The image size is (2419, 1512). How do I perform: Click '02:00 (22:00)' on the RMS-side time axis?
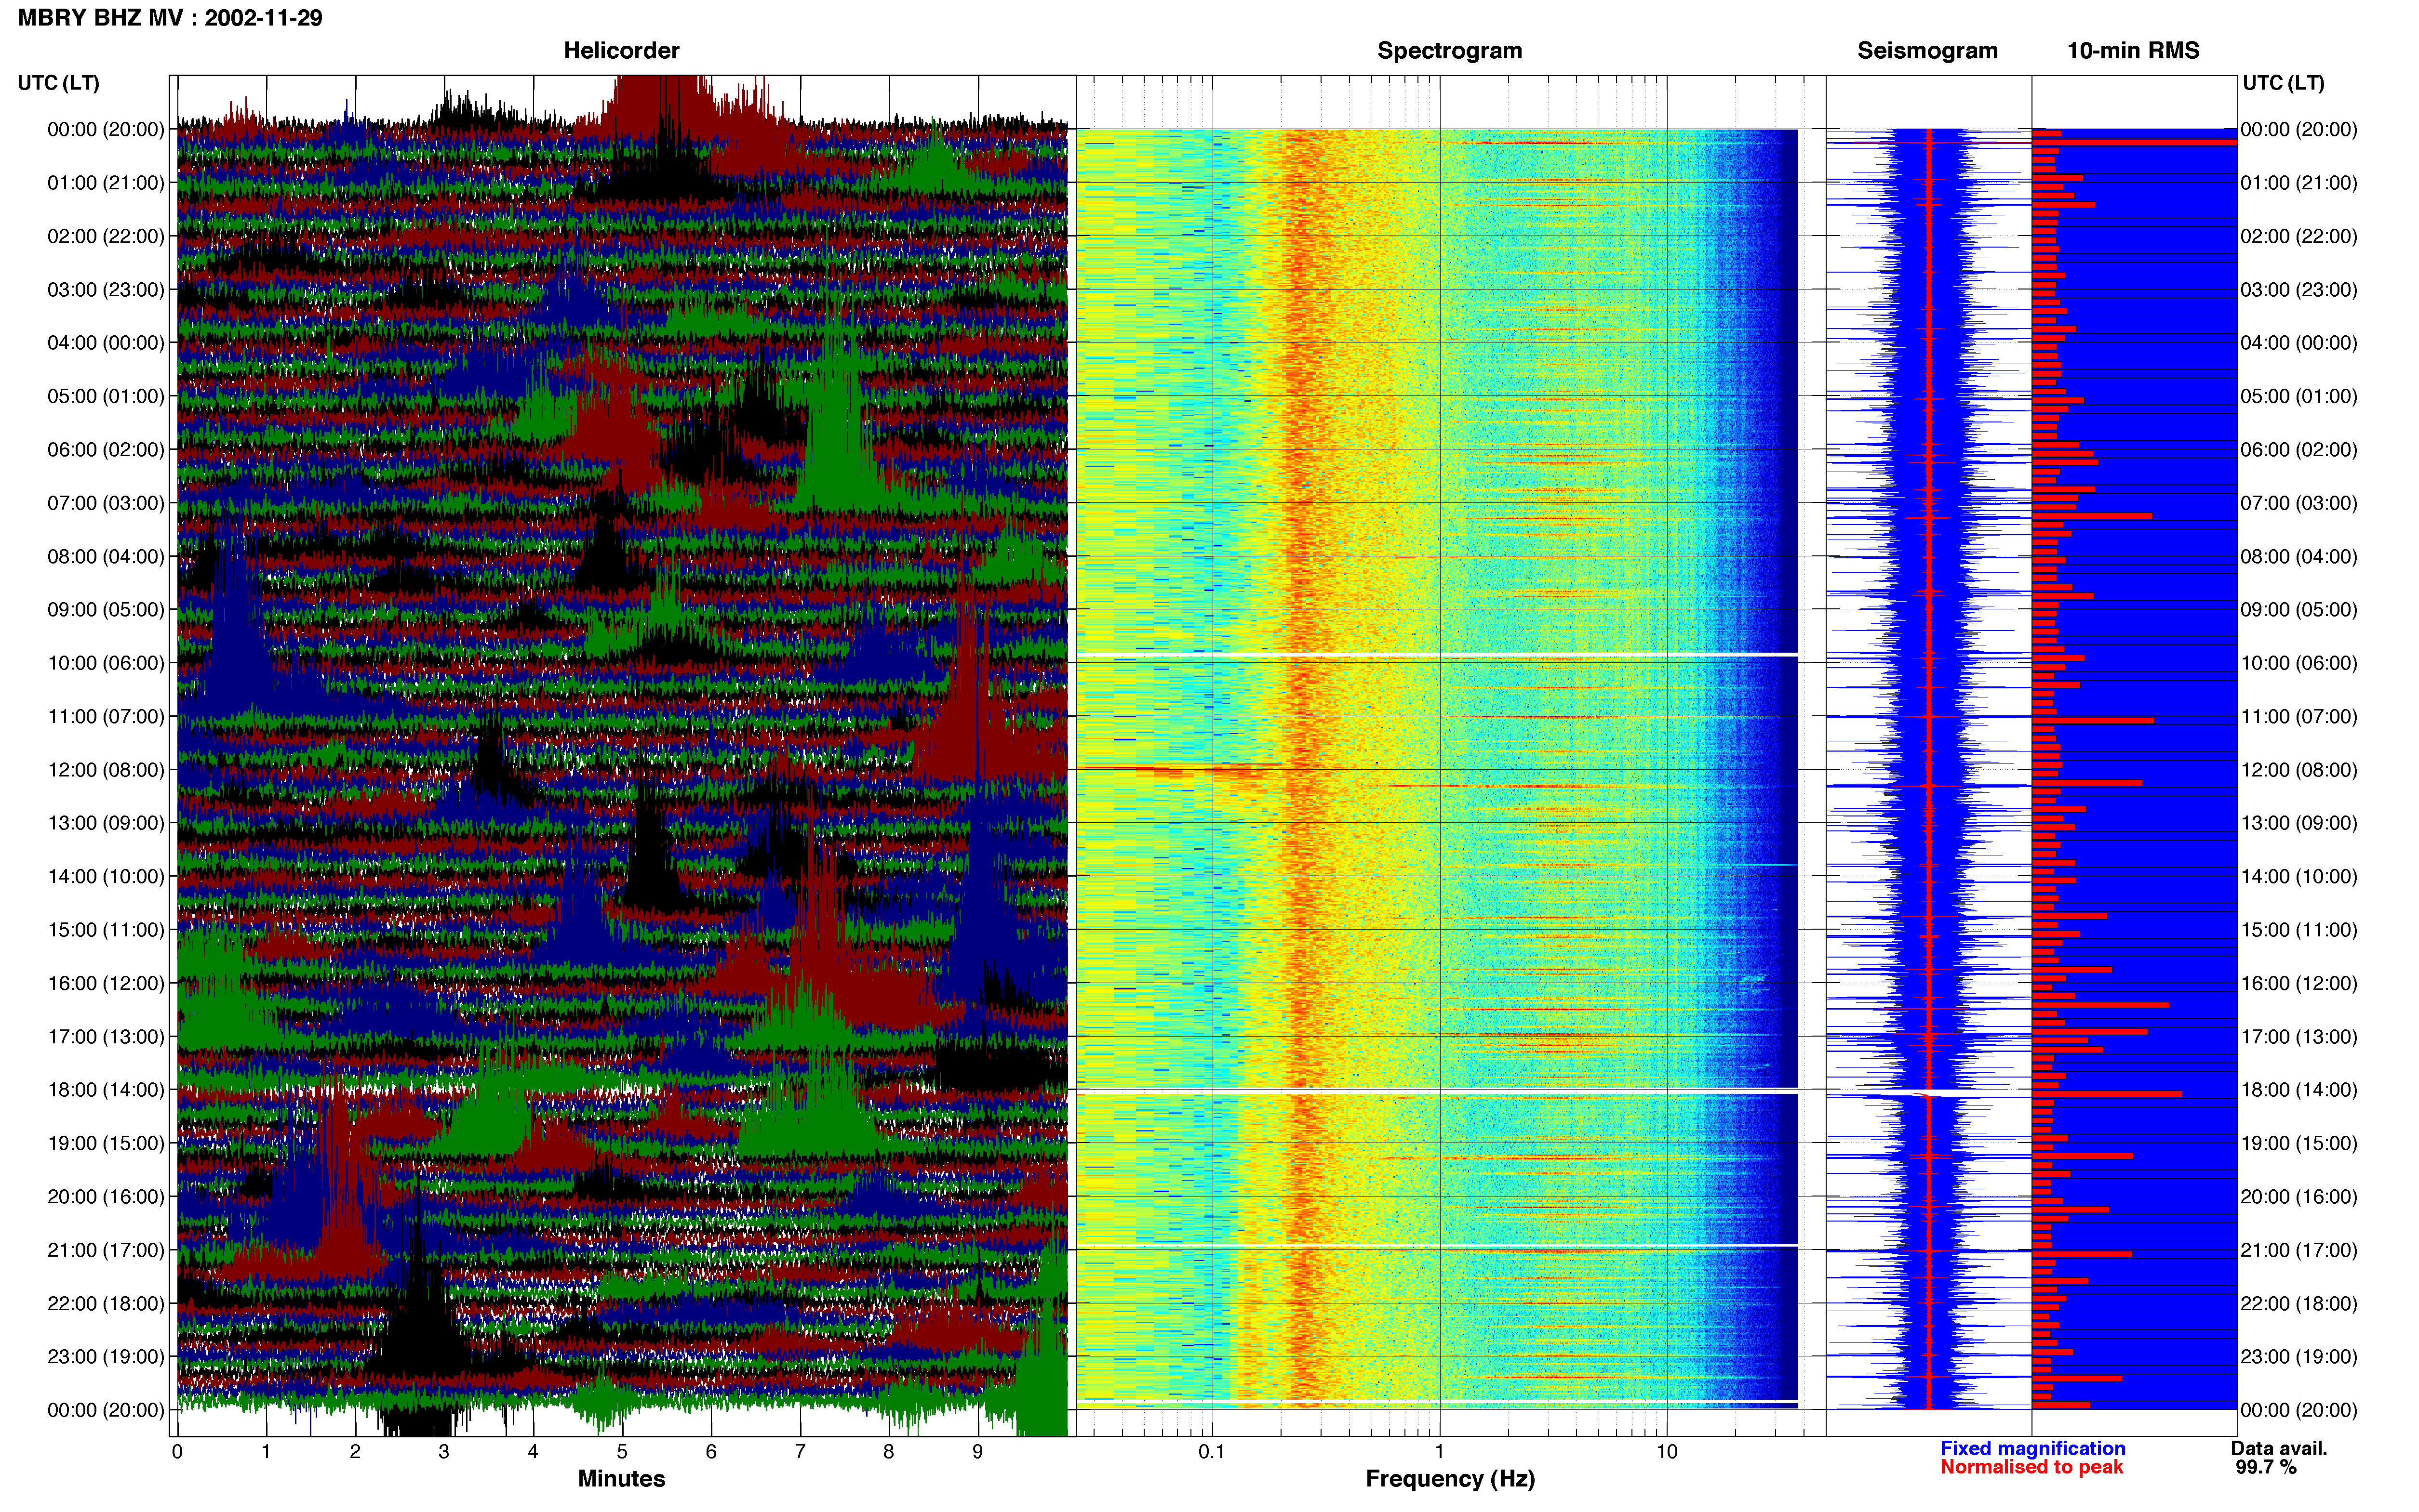(2299, 236)
